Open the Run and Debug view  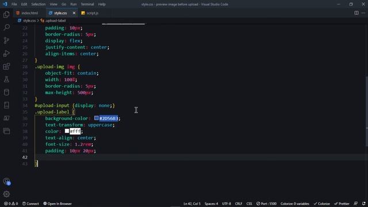(x=6, y=53)
